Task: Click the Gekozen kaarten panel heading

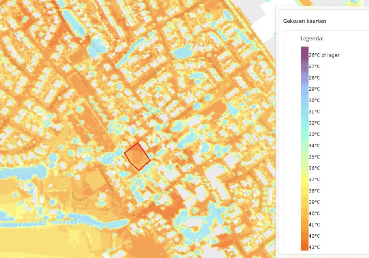Action: pos(305,21)
